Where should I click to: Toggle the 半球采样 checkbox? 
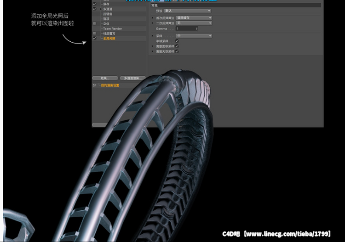click(177, 41)
